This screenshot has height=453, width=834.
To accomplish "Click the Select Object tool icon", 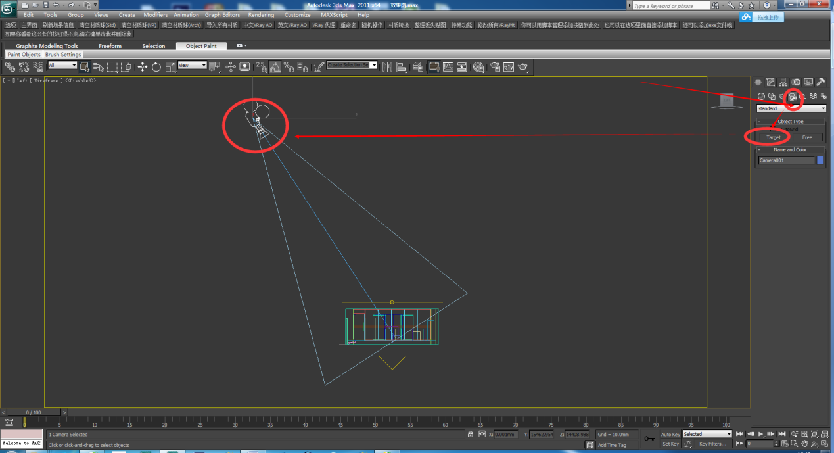I will (x=85, y=66).
